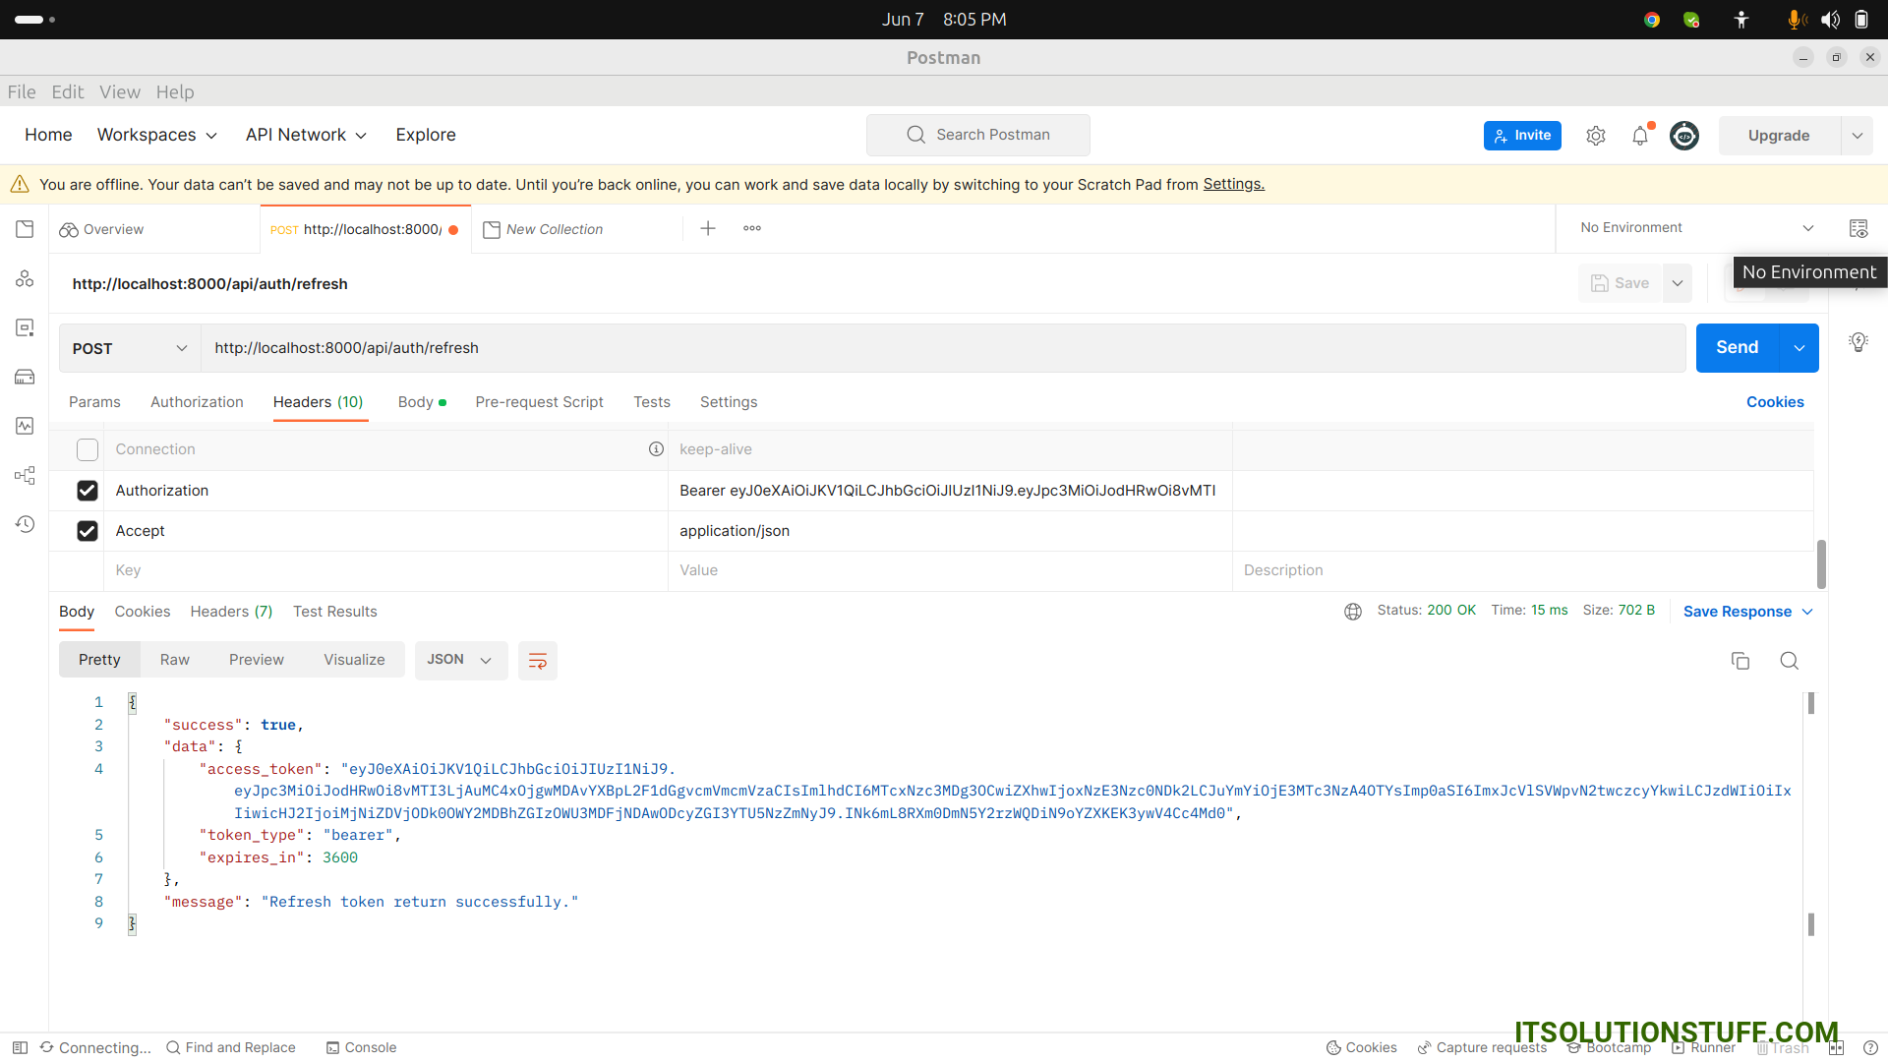Image resolution: width=1888 pixels, height=1062 pixels.
Task: Enable the Connection header checkbox
Action: click(x=88, y=449)
